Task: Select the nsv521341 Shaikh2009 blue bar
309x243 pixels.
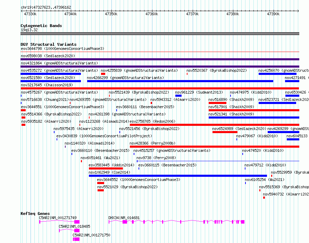Action: pyautogui.click(x=254, y=118)
